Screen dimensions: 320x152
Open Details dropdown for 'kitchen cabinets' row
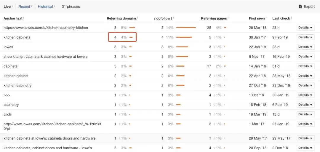click(305, 37)
